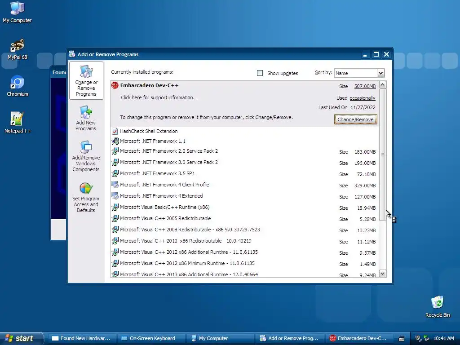This screenshot has width=460, height=345.
Task: Click the .NET Framework 1.1 icon
Action: tap(115, 141)
